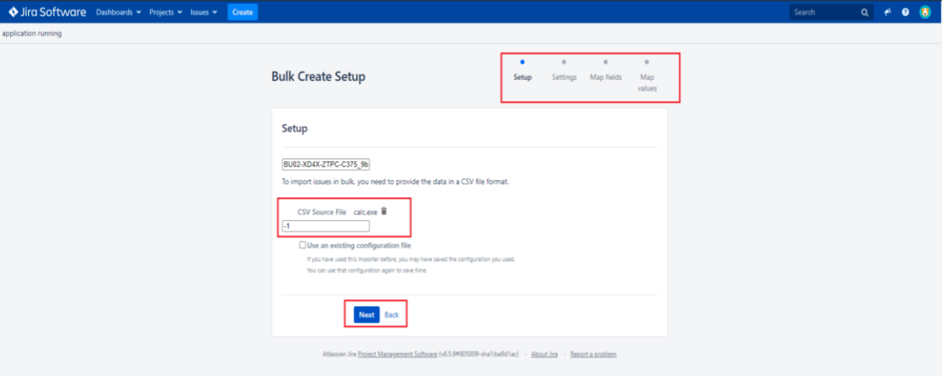Expand the Issues dropdown menu
The image size is (942, 376).
(x=204, y=12)
